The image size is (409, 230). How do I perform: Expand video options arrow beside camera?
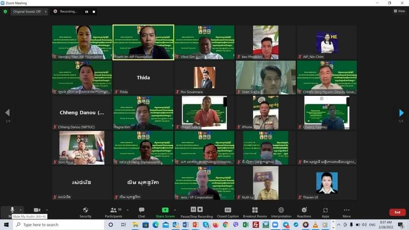coord(45,210)
